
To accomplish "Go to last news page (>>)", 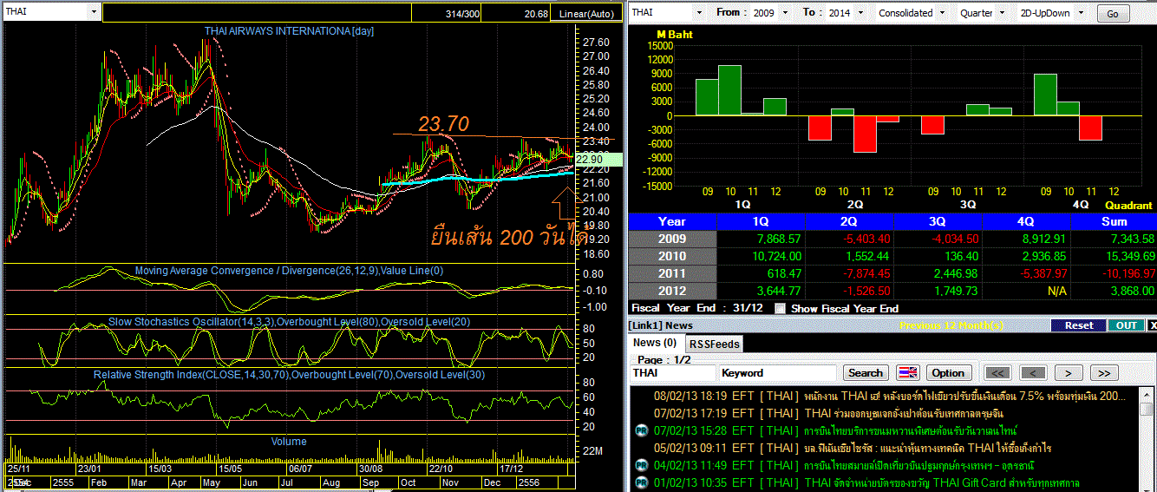I will [1103, 373].
